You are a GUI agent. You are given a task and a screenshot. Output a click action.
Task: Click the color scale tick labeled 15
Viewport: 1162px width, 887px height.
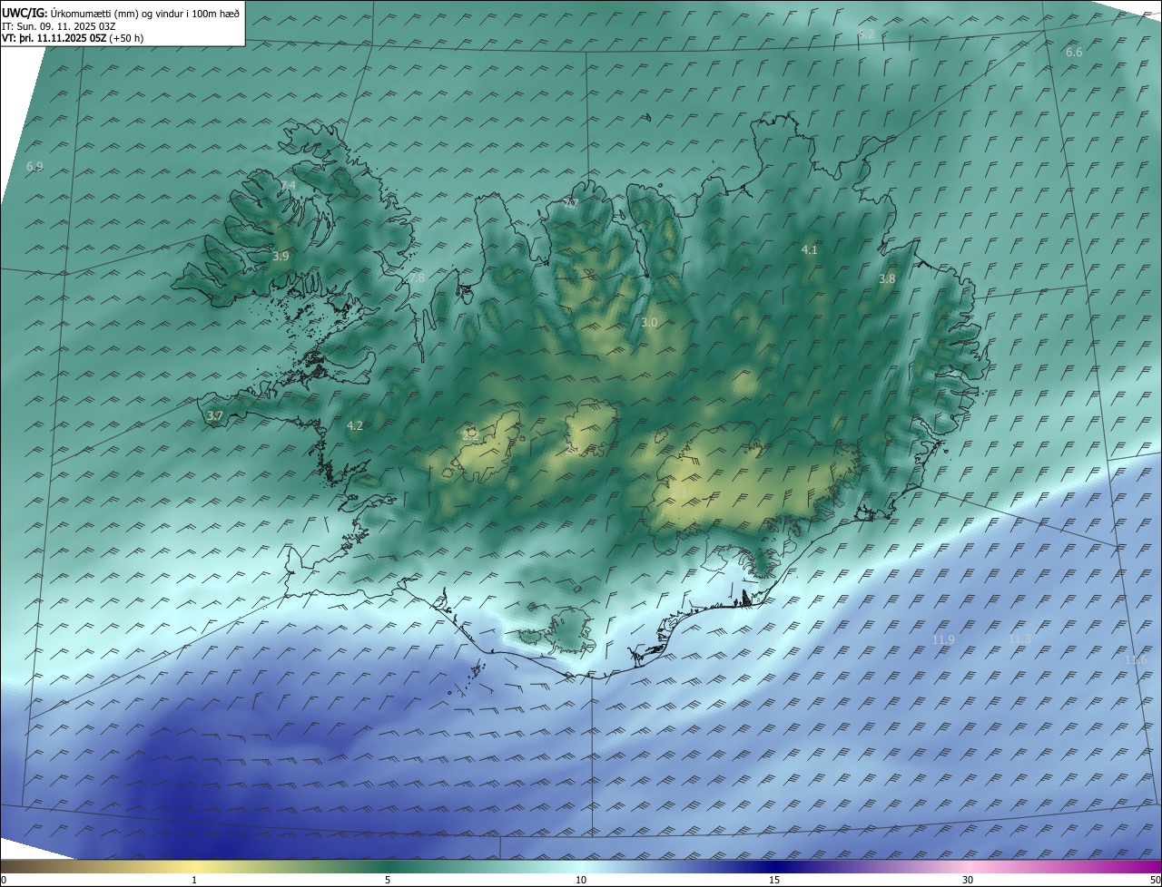774,880
